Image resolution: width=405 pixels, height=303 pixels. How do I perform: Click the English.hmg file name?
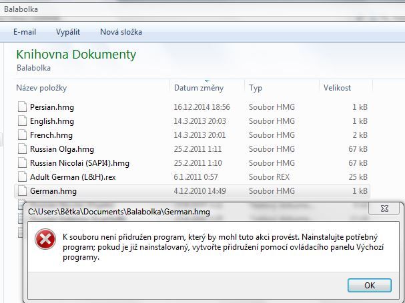click(52, 121)
